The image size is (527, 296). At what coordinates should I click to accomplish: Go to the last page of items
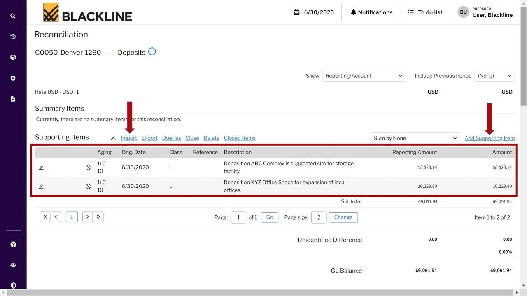click(98, 217)
